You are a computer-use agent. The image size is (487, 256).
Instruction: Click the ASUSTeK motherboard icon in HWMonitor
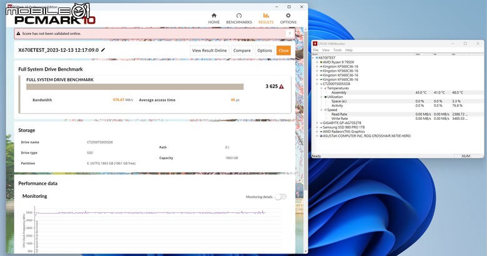pos(321,136)
